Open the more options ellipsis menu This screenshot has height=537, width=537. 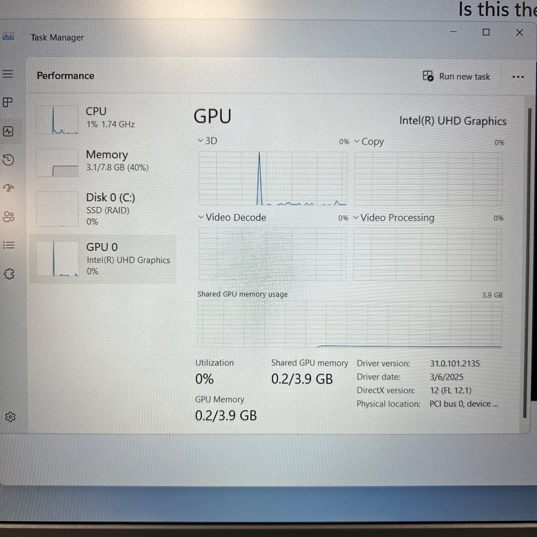coord(518,76)
